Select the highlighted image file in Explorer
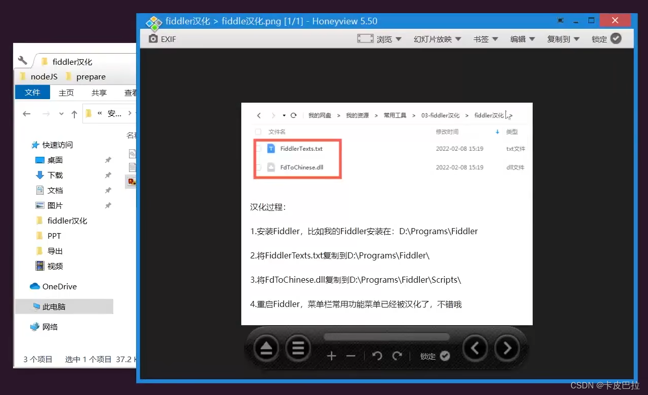Image resolution: width=648 pixels, height=395 pixels. point(131,181)
